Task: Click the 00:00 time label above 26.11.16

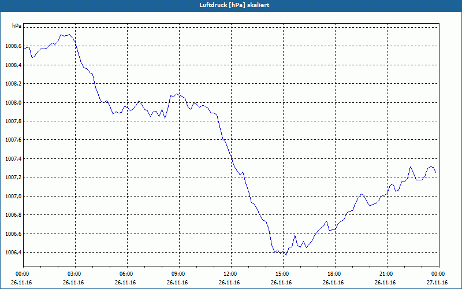Action: click(x=22, y=274)
